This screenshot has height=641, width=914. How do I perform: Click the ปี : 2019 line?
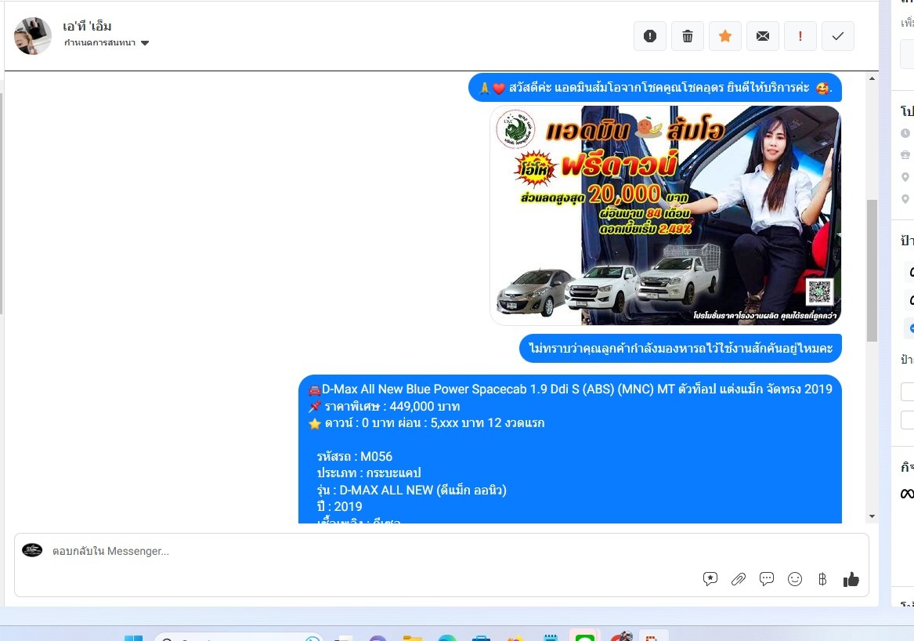[x=339, y=506]
